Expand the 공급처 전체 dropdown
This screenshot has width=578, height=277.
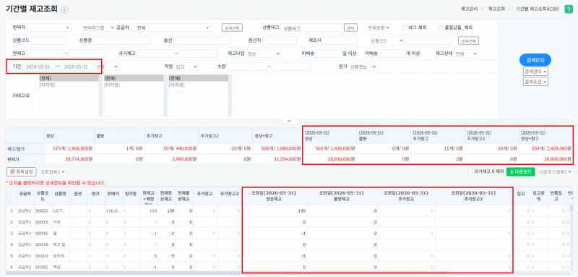[171, 27]
